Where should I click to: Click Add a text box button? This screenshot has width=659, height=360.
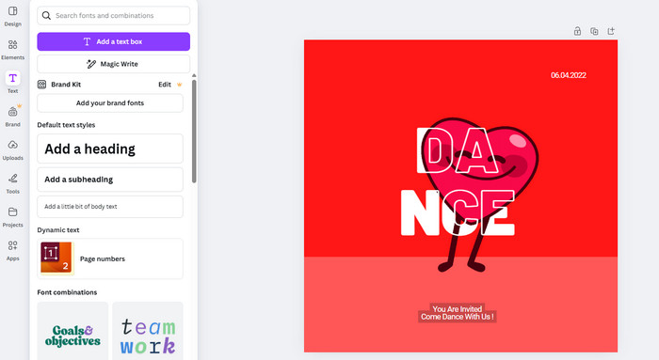tap(114, 41)
